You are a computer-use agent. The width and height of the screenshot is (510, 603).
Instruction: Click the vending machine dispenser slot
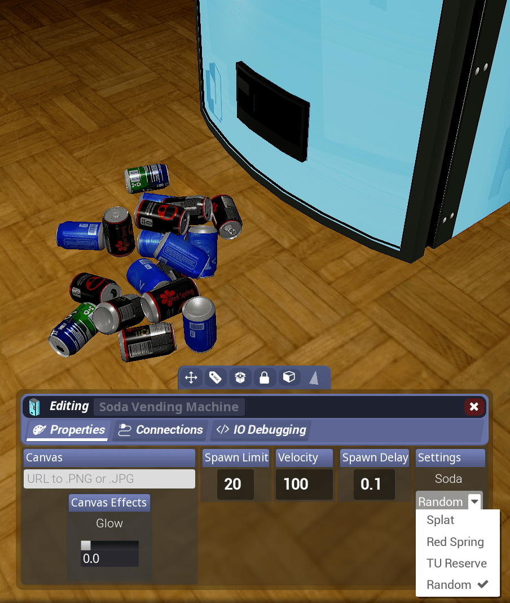[272, 111]
